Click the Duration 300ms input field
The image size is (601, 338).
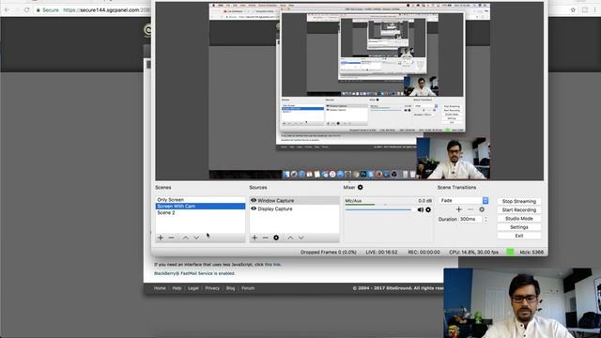470,219
